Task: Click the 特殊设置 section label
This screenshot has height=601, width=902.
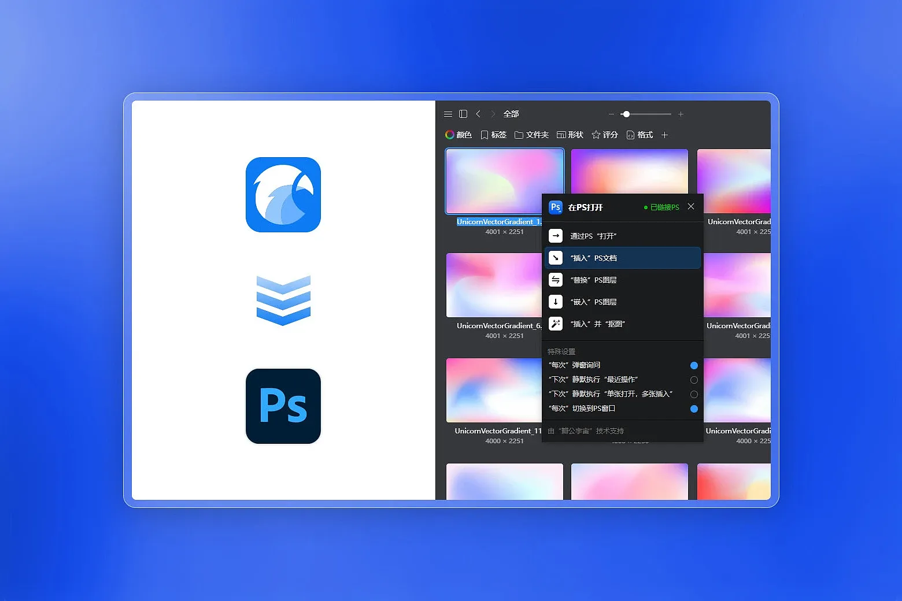Action: pos(561,351)
